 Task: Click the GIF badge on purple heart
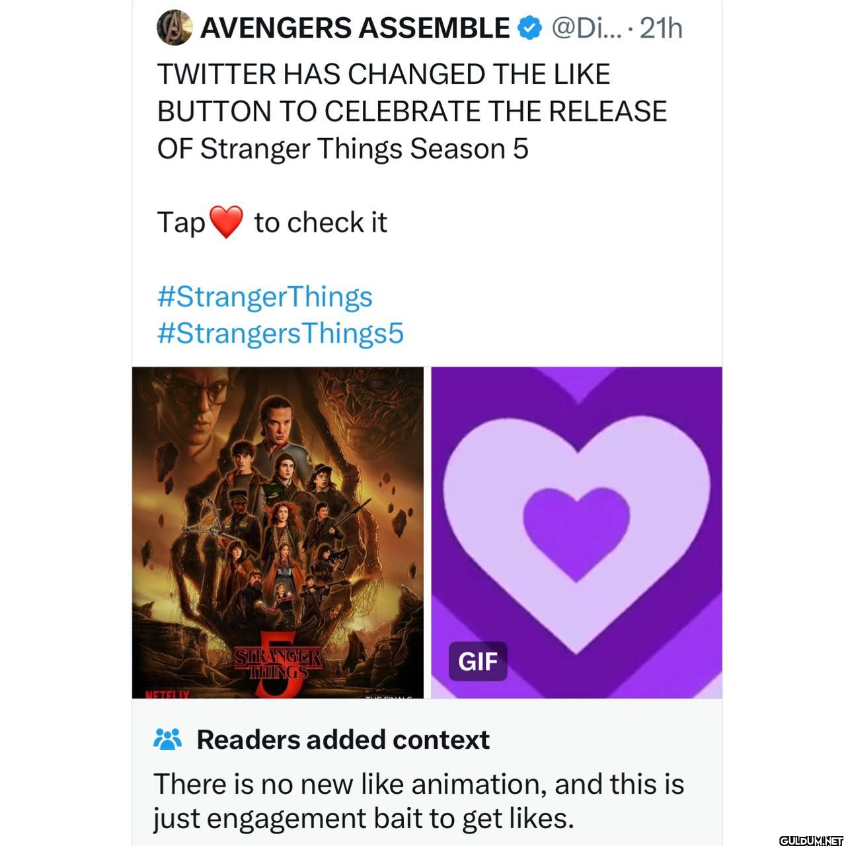pos(478,661)
